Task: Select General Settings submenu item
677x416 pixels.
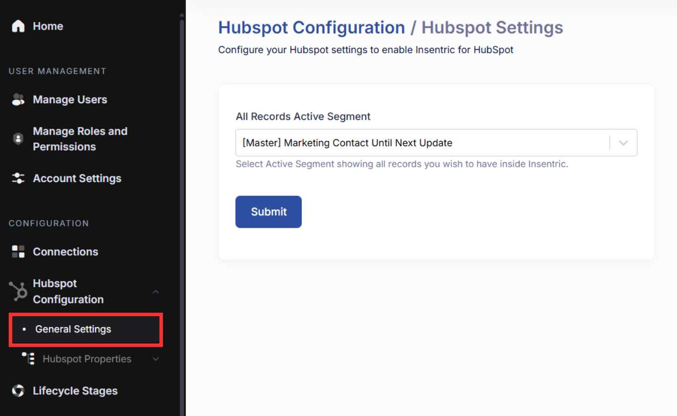Action: coord(86,330)
